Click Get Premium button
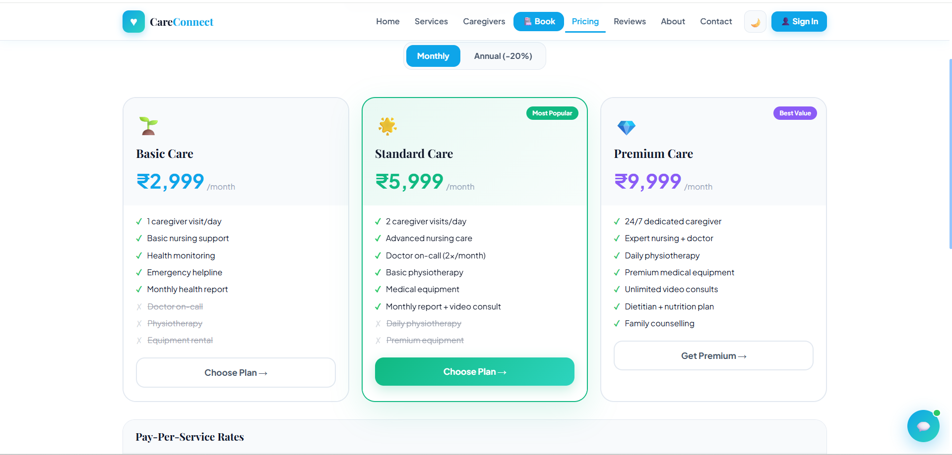Image resolution: width=952 pixels, height=455 pixels. pos(713,356)
